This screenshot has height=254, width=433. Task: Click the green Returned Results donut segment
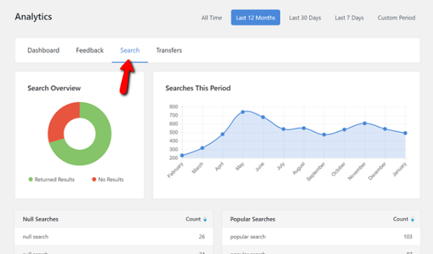(100, 149)
